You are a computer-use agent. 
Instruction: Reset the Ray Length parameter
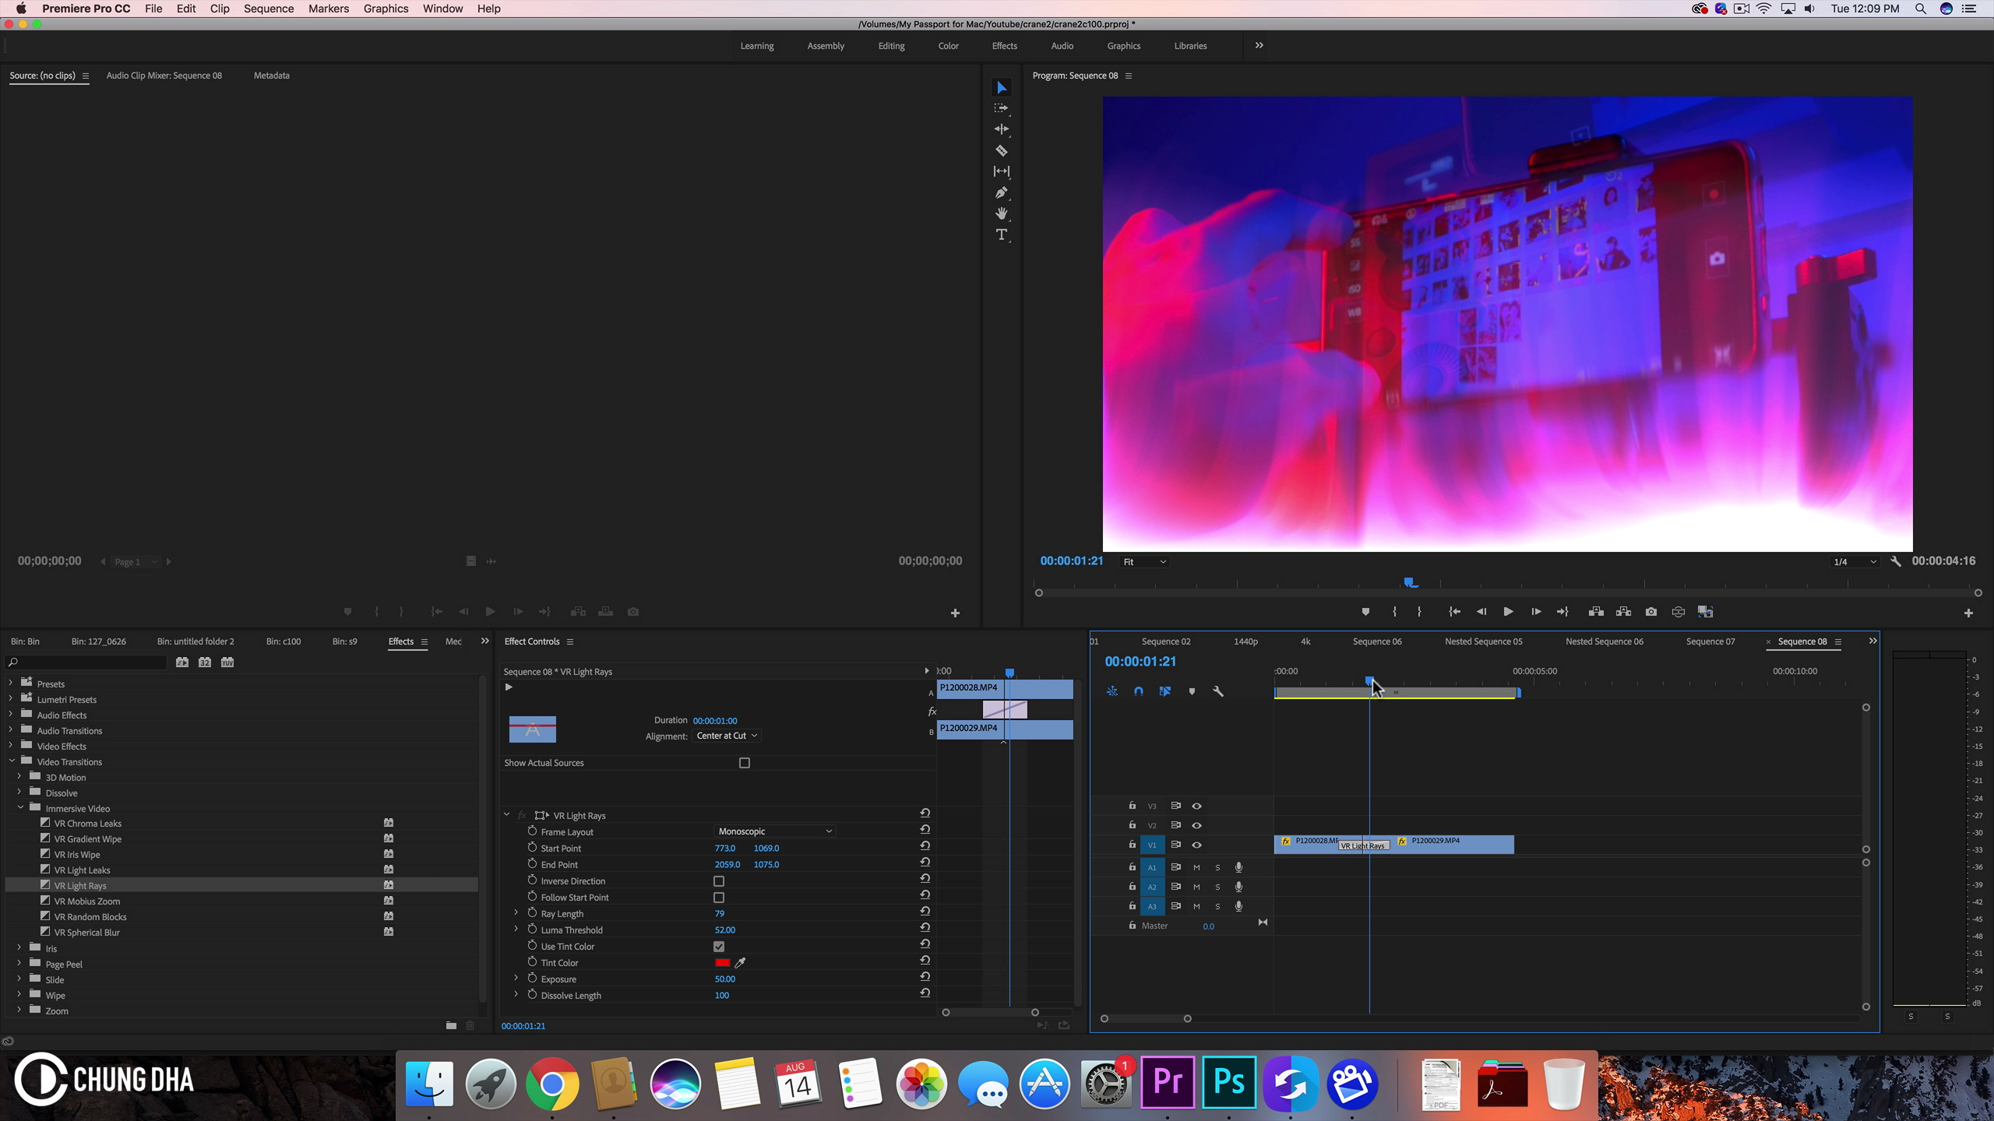(x=925, y=913)
